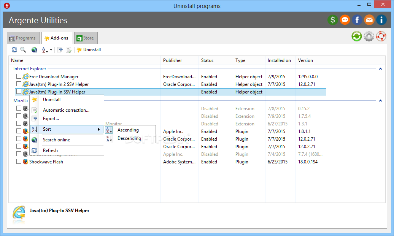This screenshot has width=394, height=236.
Task: Click the 18.0.0.194 version cell
Action: click(308, 162)
